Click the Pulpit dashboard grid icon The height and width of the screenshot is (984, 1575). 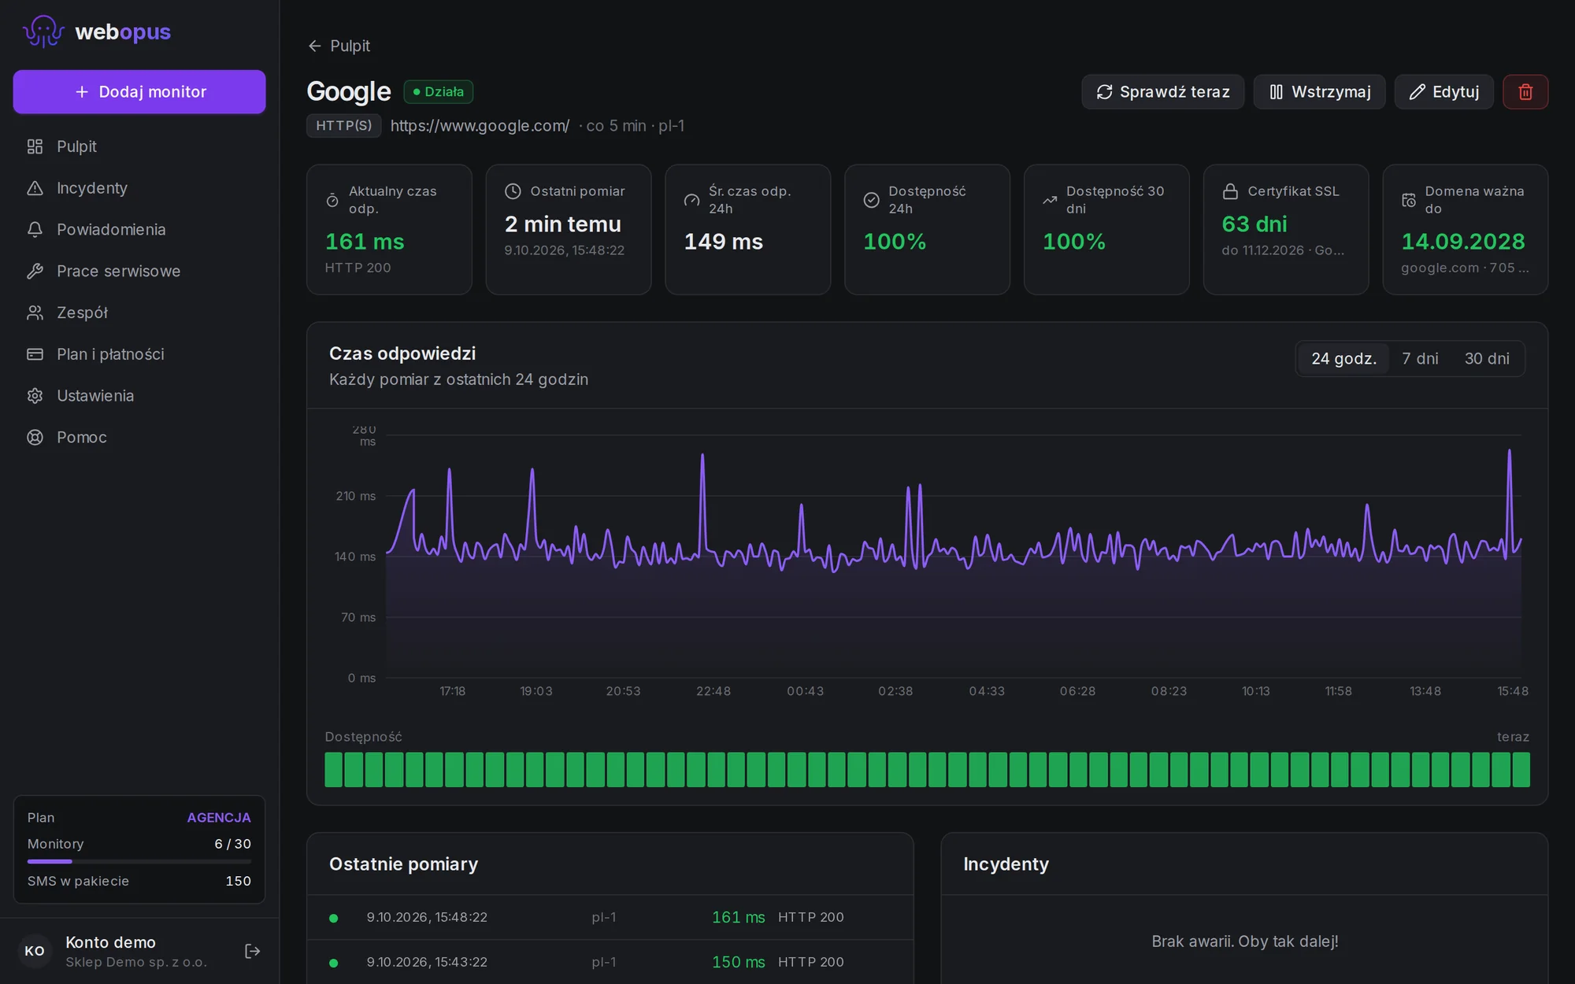35,146
